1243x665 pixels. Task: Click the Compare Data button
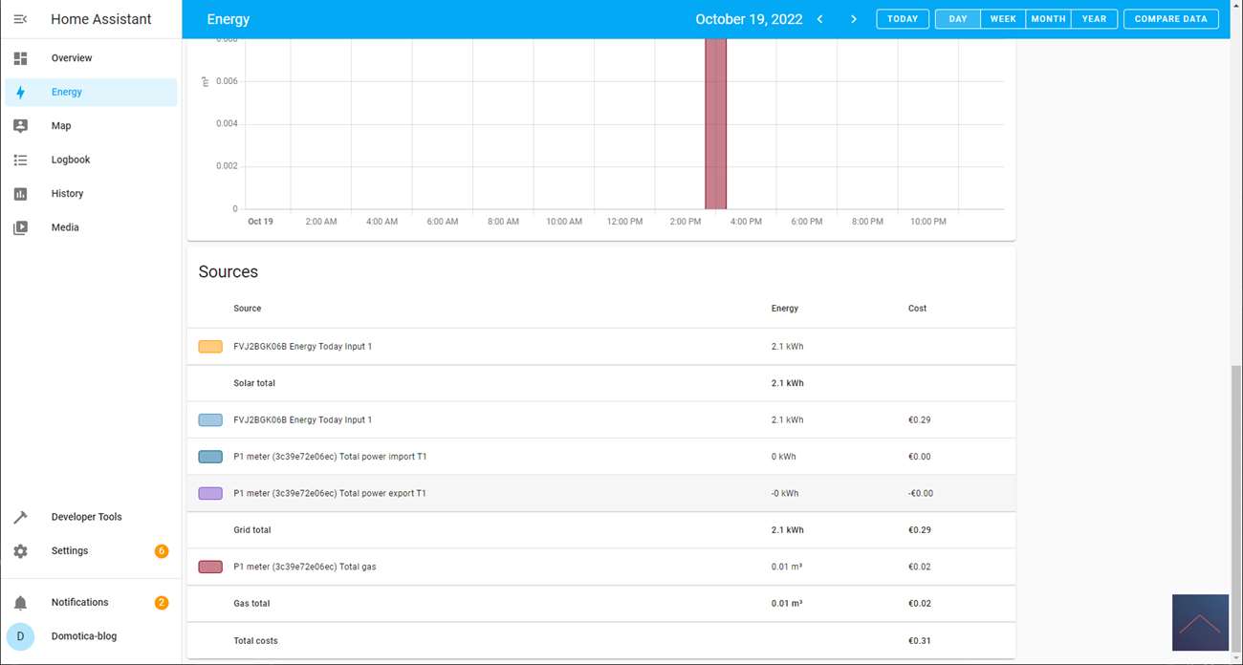click(1170, 19)
